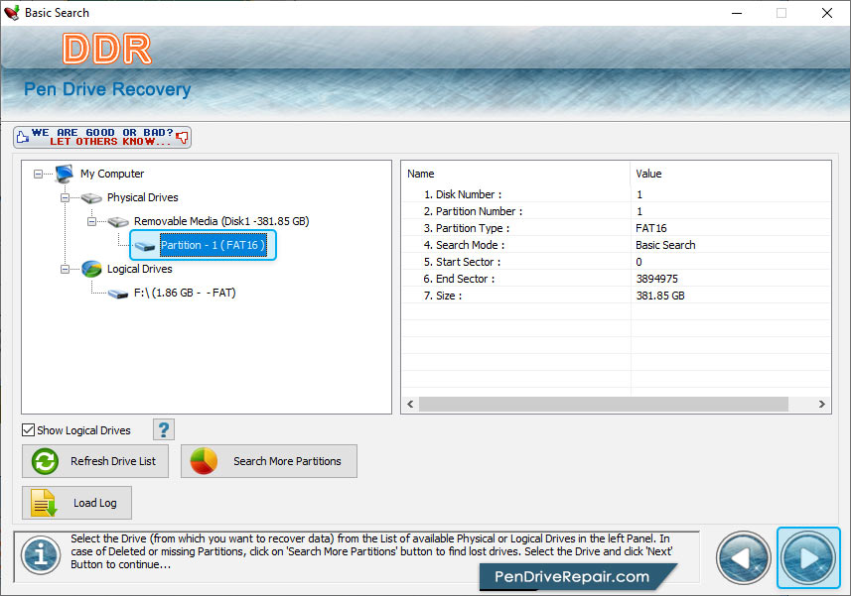The image size is (851, 596).
Task: Click the horizontal scrollbar right arrow
Action: [821, 405]
